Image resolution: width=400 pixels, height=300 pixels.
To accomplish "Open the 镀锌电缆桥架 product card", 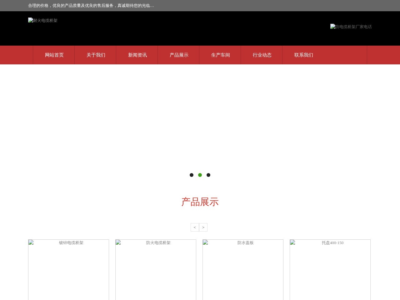I will click(68, 270).
